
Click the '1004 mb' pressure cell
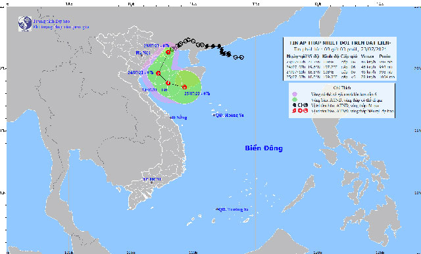[387, 77]
